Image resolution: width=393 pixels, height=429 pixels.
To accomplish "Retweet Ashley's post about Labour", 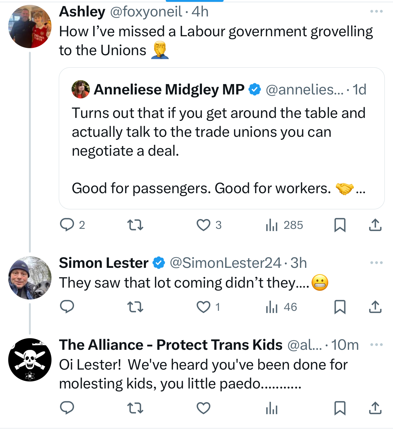I will click(x=135, y=225).
